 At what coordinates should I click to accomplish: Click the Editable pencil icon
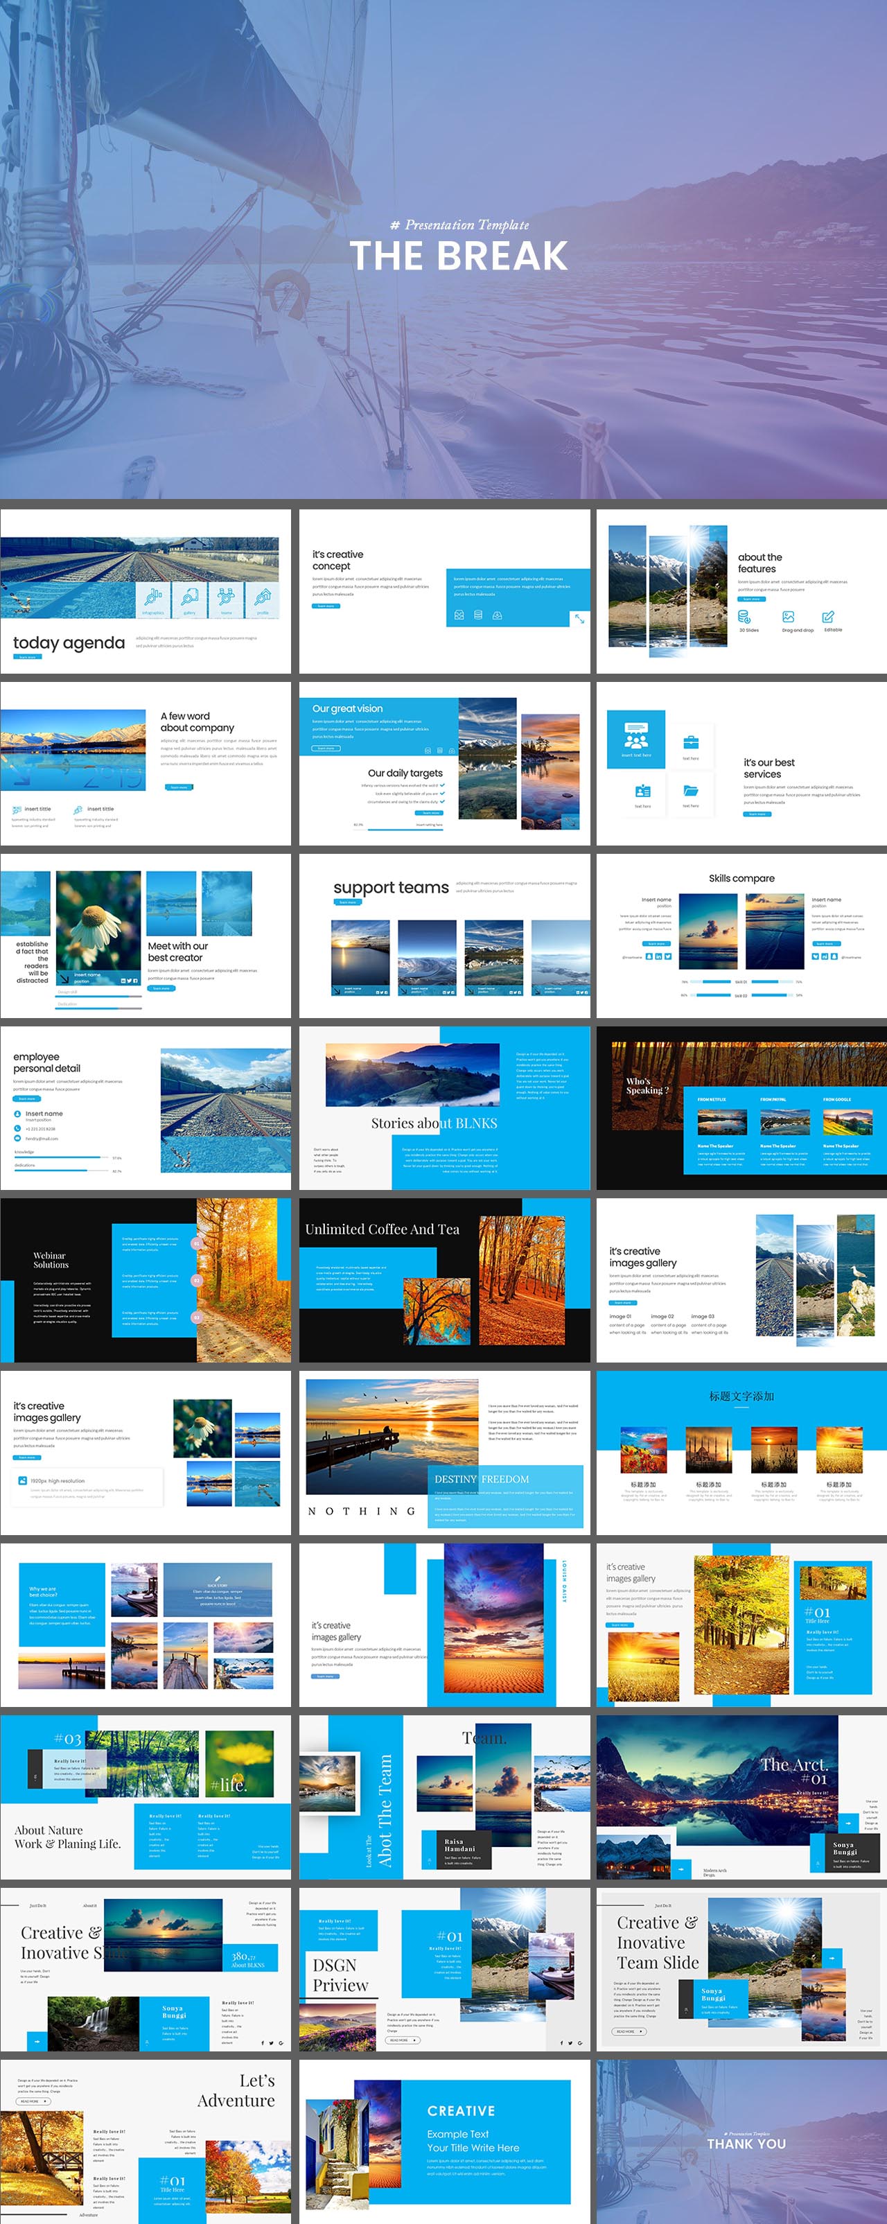(x=828, y=616)
